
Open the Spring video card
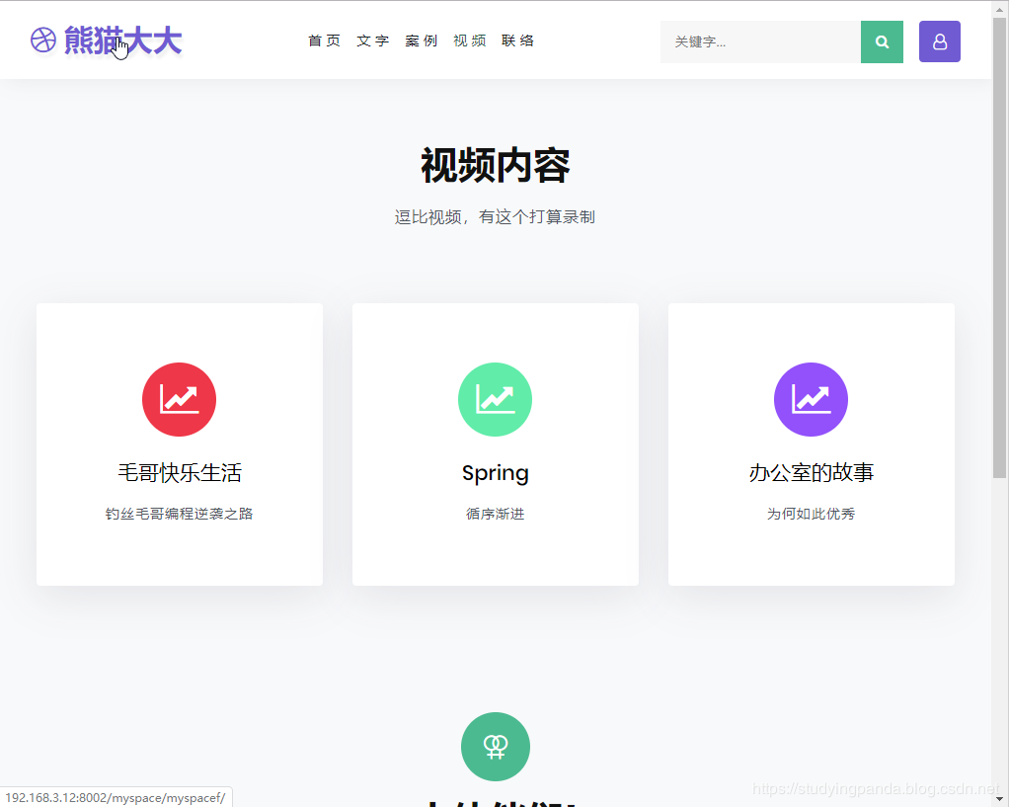click(x=495, y=472)
